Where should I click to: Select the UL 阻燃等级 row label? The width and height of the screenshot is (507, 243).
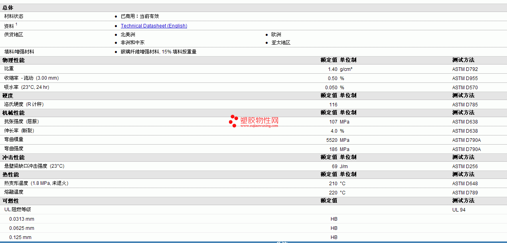pos(18,209)
